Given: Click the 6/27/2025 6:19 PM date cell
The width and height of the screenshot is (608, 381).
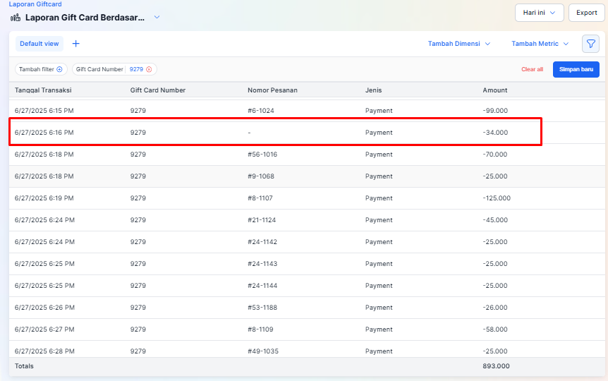Looking at the screenshot, I should [x=44, y=198].
